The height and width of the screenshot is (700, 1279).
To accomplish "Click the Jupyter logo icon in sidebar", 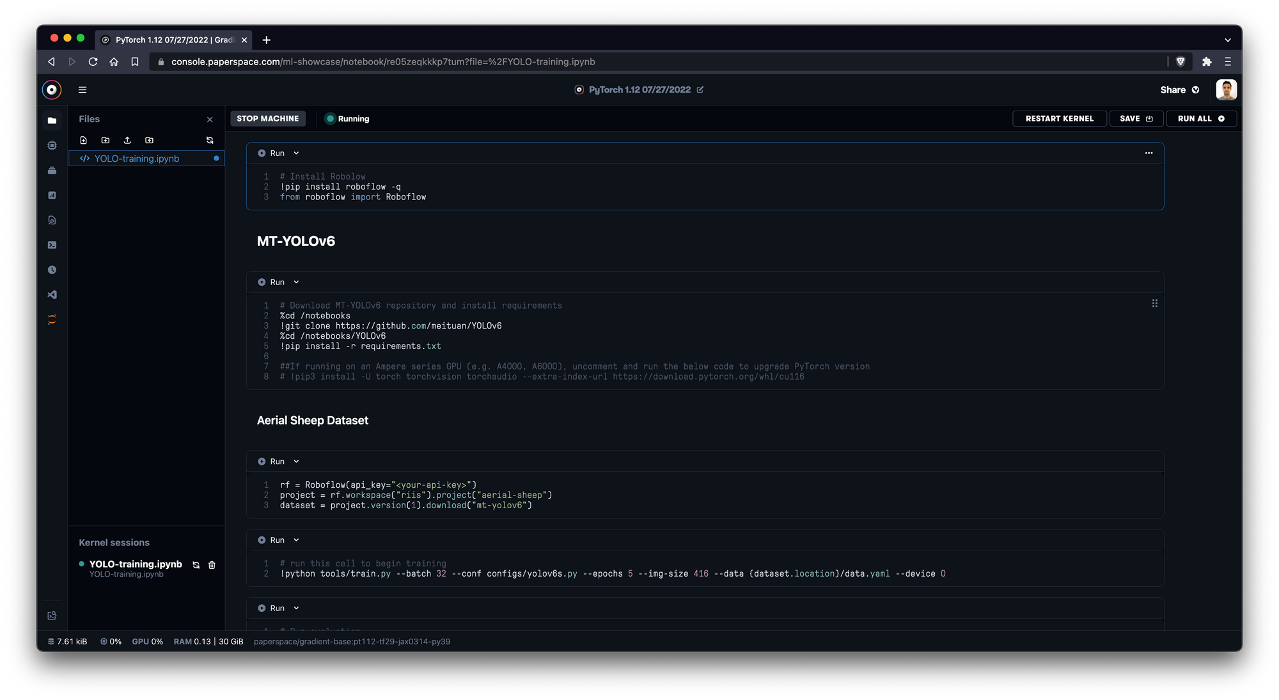I will [52, 320].
